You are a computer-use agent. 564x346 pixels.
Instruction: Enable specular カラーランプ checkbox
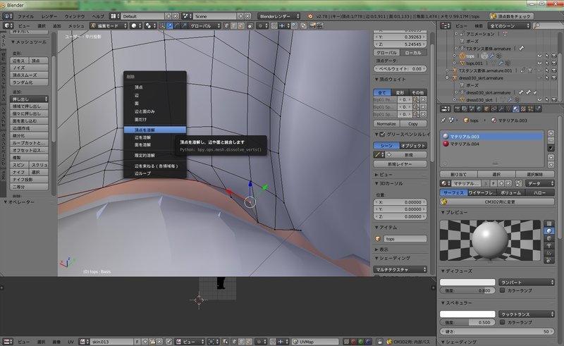pos(502,322)
